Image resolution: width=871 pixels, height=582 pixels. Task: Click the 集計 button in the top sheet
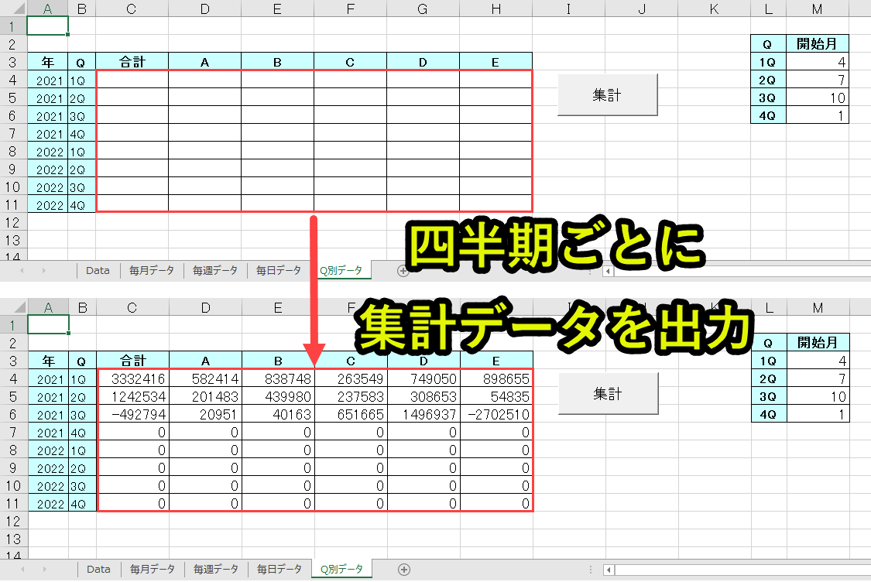point(607,94)
